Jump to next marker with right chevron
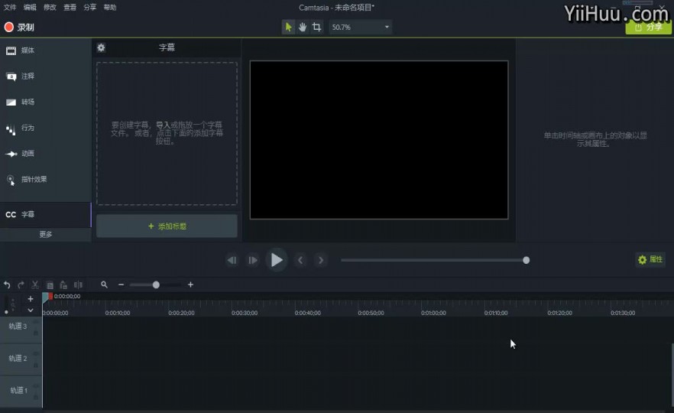This screenshot has width=674, height=413. [x=321, y=260]
